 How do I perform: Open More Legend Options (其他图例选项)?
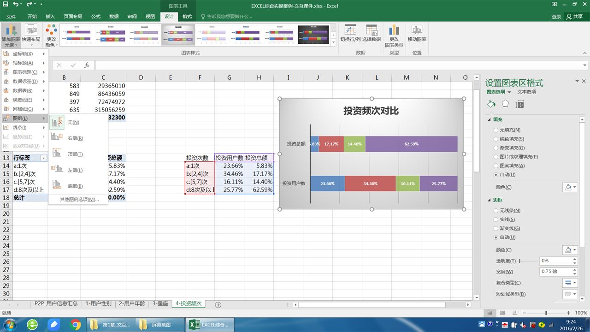click(79, 199)
